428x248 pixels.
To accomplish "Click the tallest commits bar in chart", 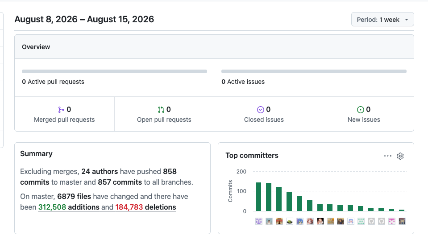I will pyautogui.click(x=258, y=197).
